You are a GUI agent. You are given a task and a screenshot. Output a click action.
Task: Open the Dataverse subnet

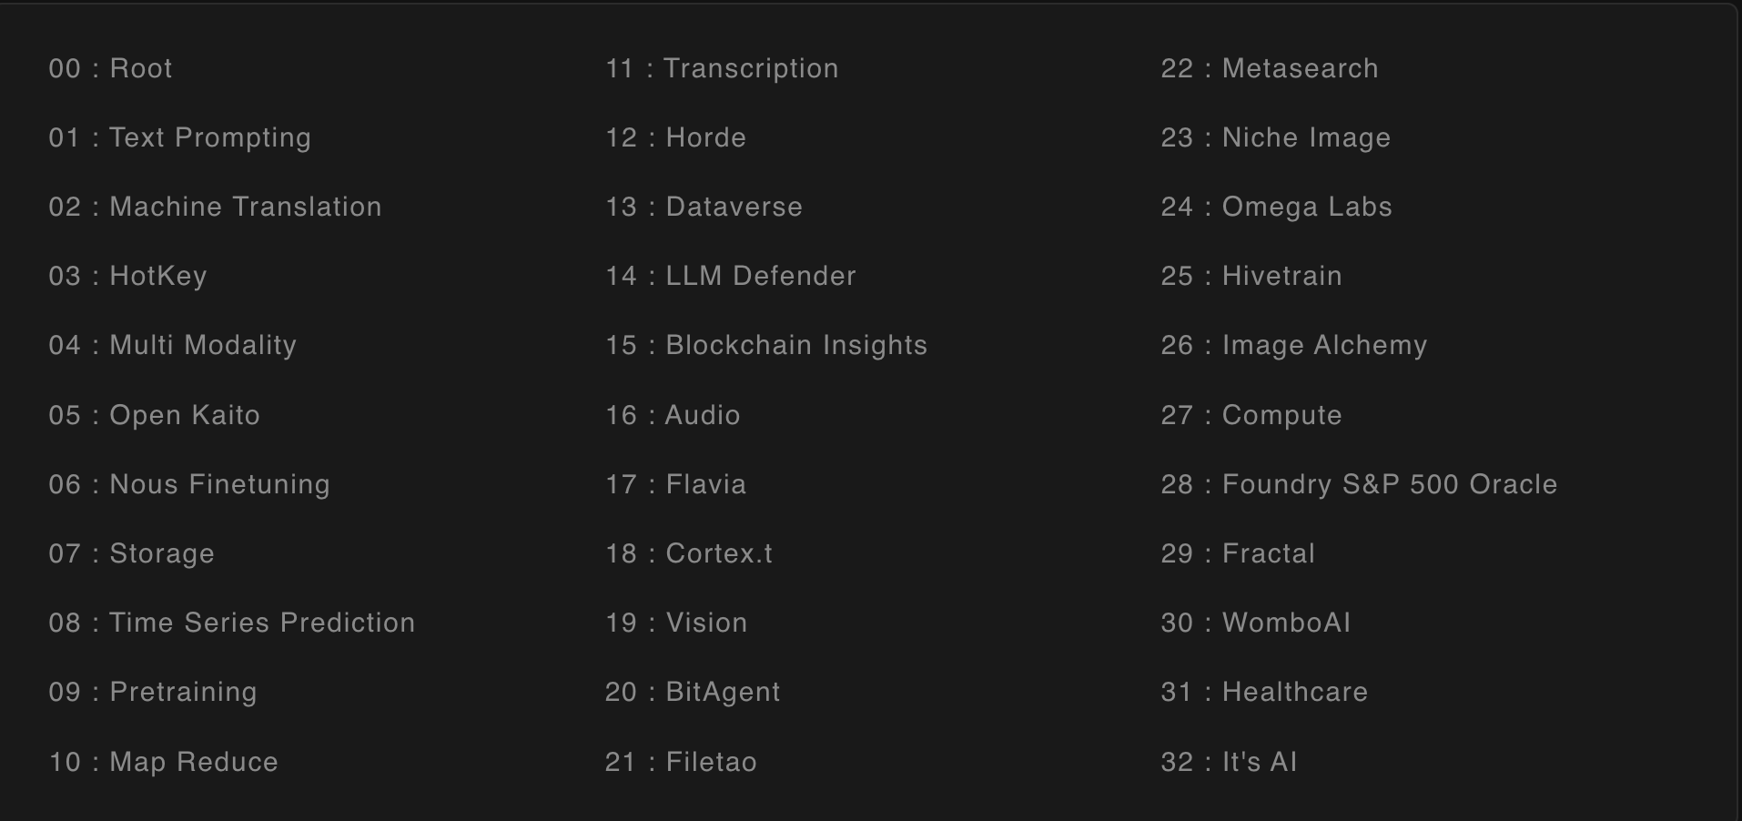pyautogui.click(x=704, y=207)
